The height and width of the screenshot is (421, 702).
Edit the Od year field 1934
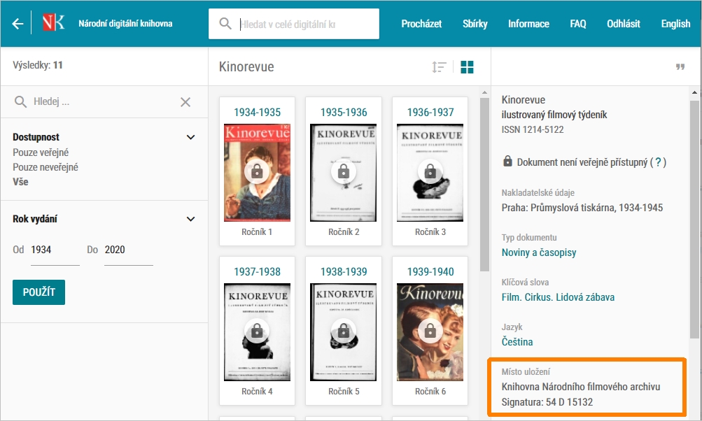[55, 250]
